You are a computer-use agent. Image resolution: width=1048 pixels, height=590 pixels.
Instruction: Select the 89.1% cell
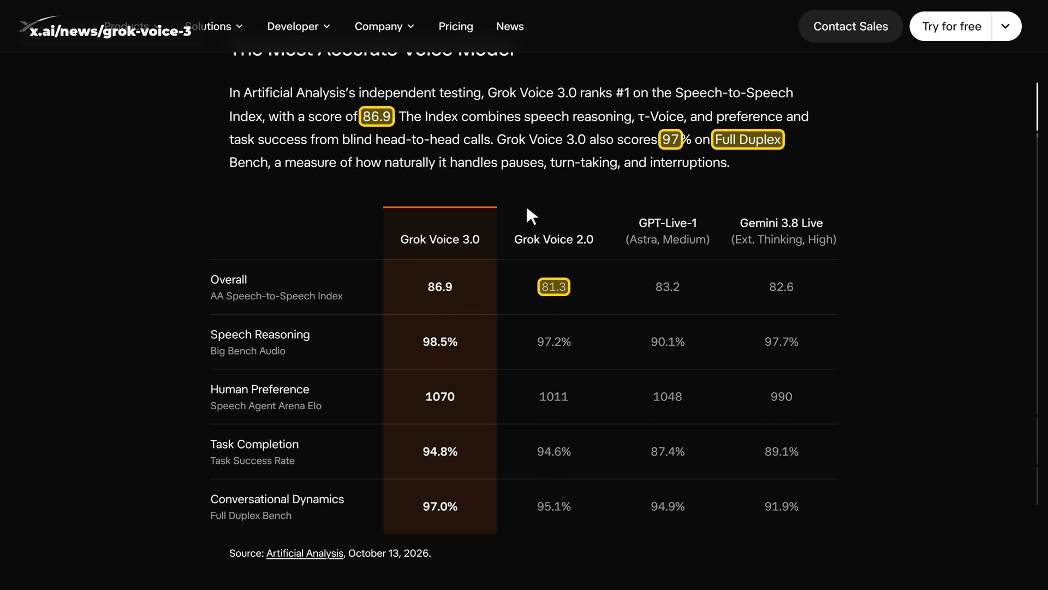[781, 452]
